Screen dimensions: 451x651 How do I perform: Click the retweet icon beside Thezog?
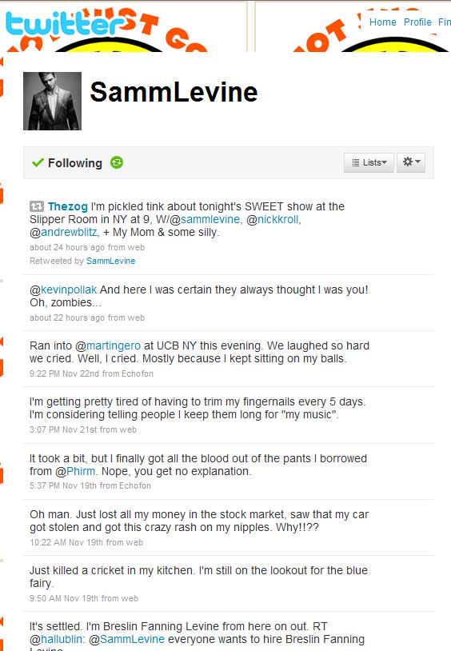pyautogui.click(x=37, y=206)
